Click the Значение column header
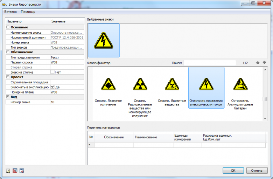Viewport: 273px width, 179px height. (67, 21)
